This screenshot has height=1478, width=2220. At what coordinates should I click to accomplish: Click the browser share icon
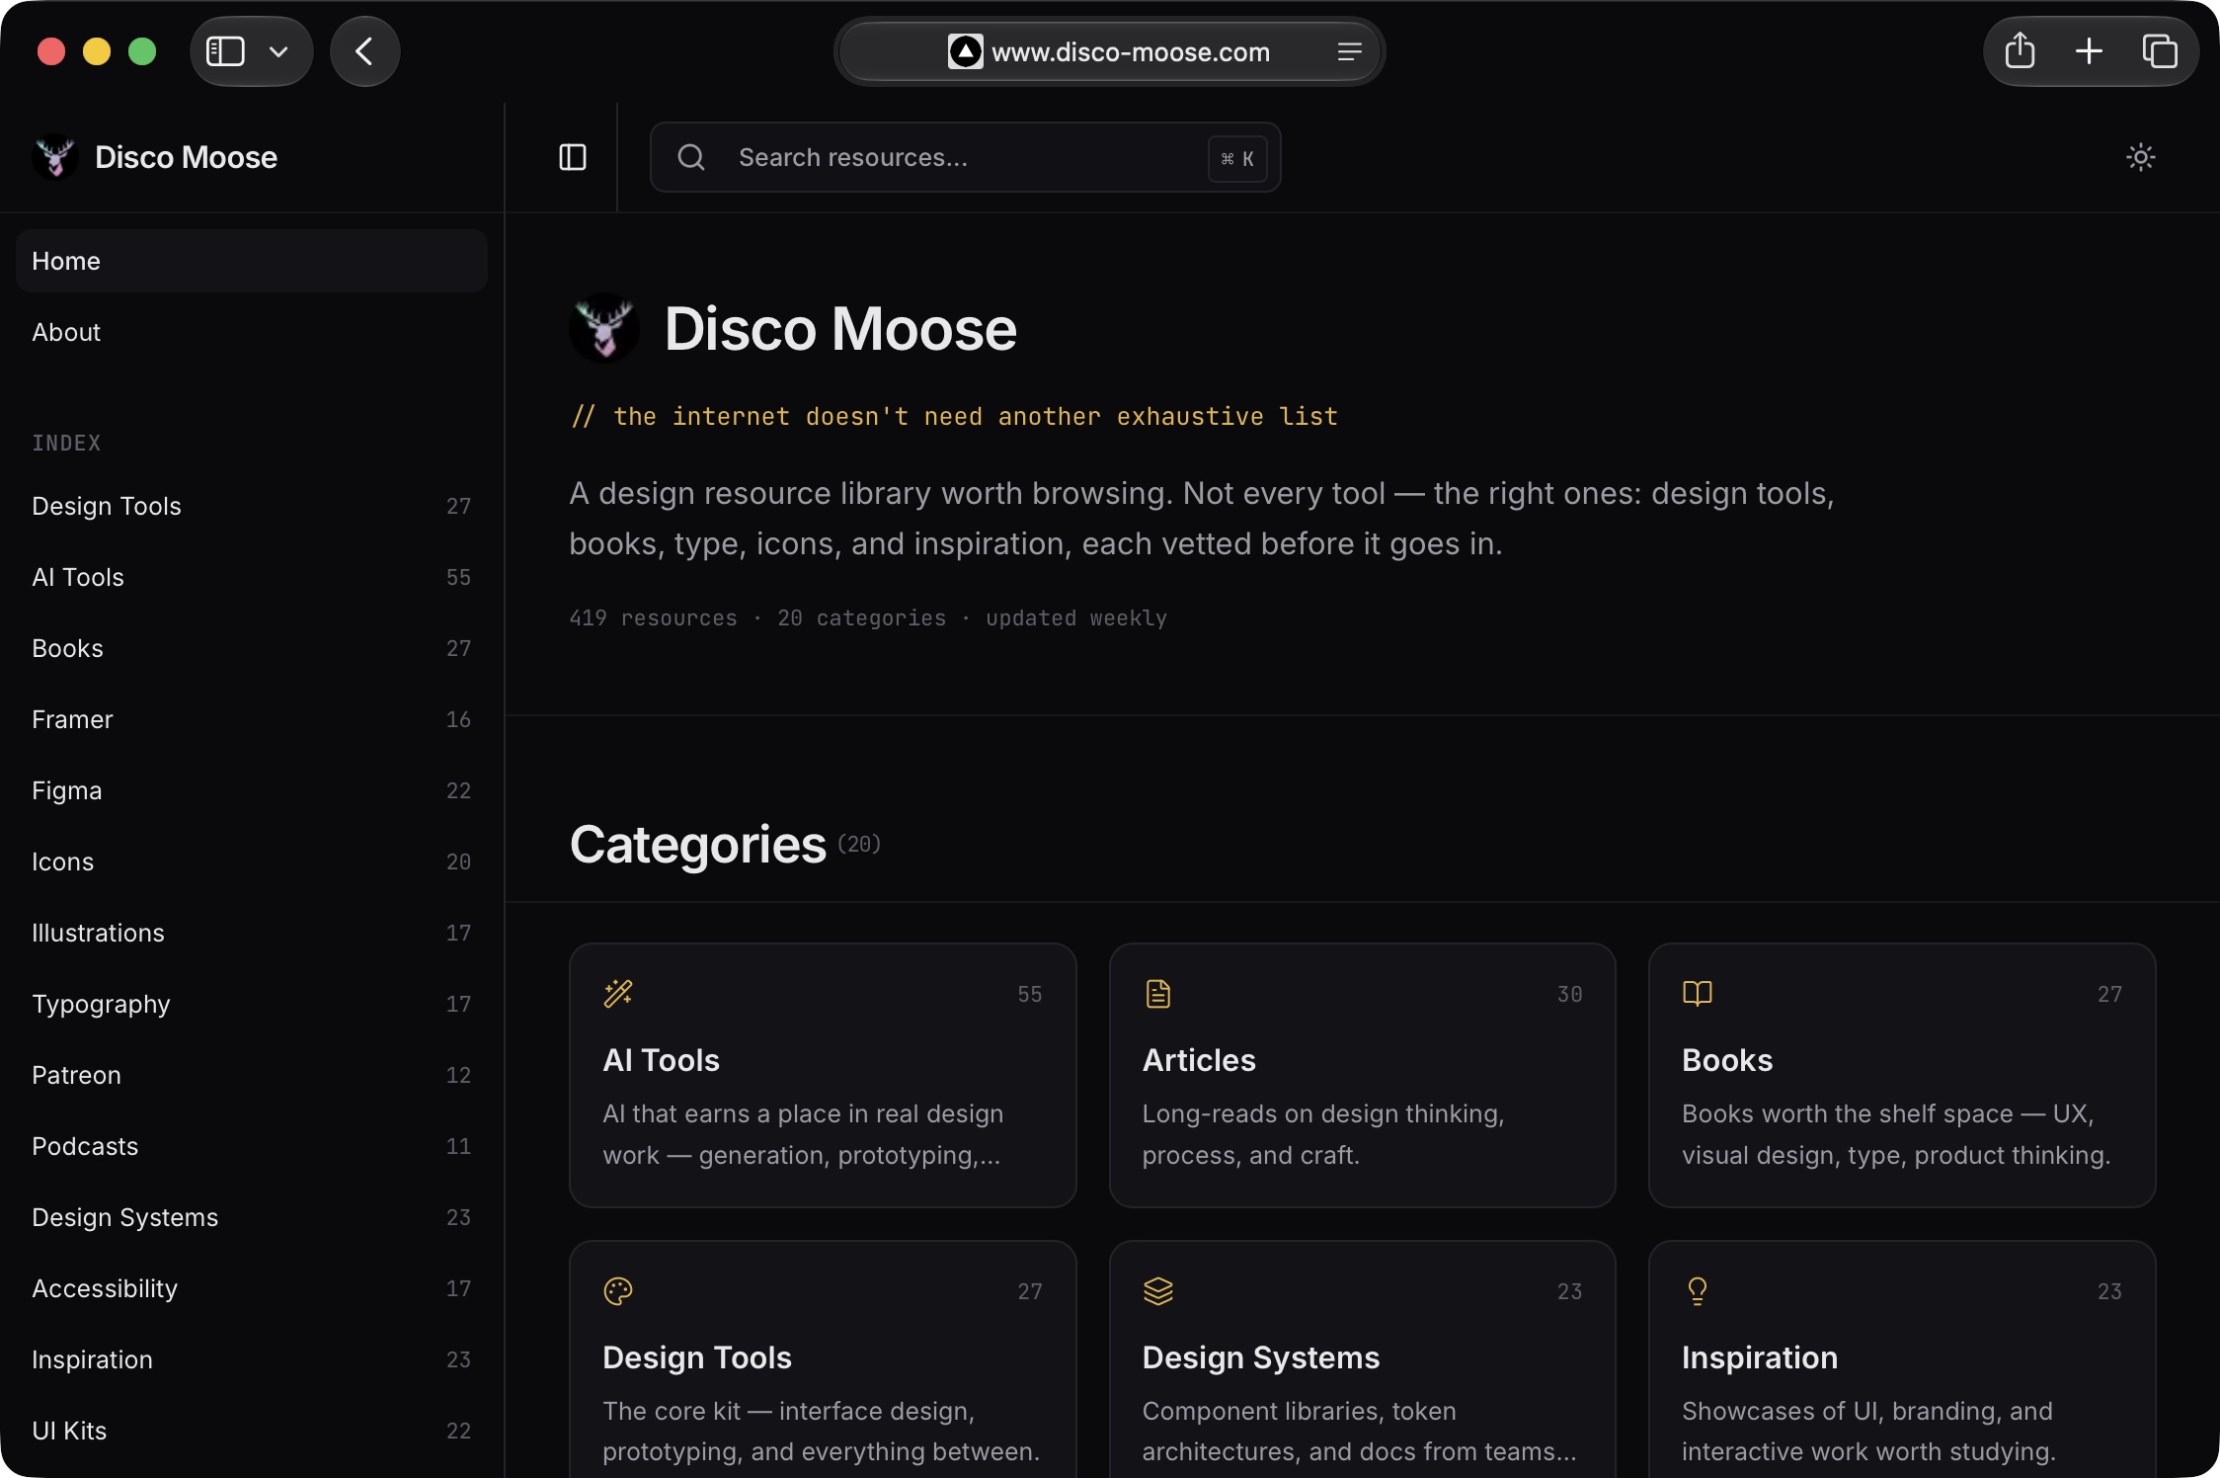tap(2020, 51)
